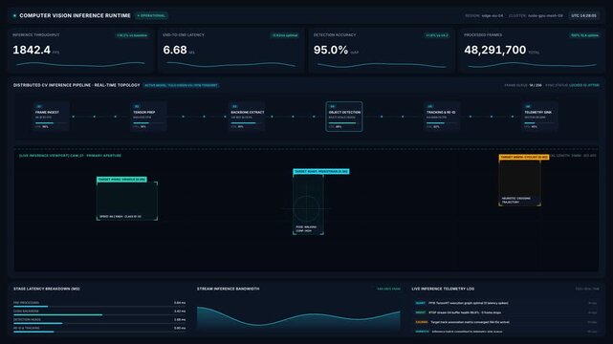Image resolution: width=613 pixels, height=344 pixels.
Task: Click the End-to-End Latency 6.68 value
Action: (175, 50)
